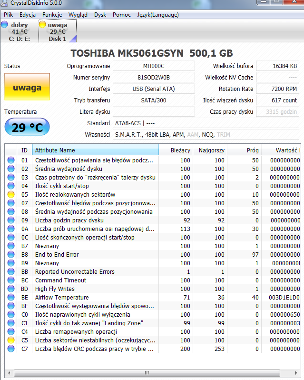Click the Tryb transferu field SATA/300
The height and width of the screenshot is (380, 304).
[154, 100]
